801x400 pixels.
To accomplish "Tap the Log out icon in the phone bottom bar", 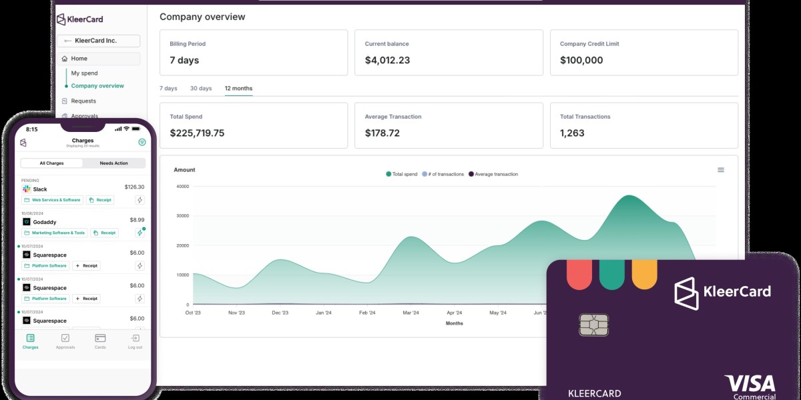I will [x=135, y=338].
